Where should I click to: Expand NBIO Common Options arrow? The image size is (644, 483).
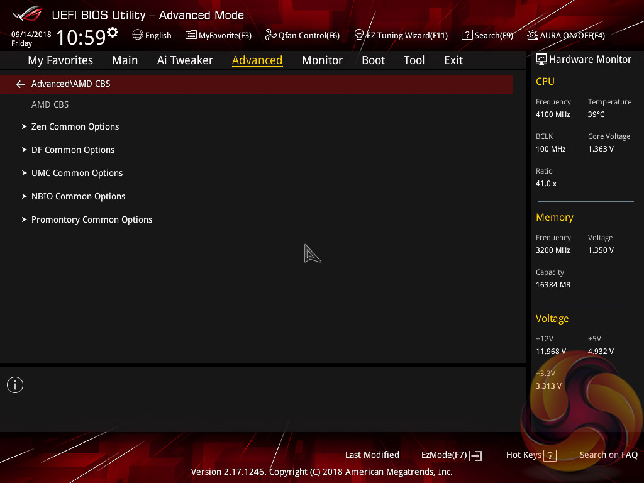(25, 196)
